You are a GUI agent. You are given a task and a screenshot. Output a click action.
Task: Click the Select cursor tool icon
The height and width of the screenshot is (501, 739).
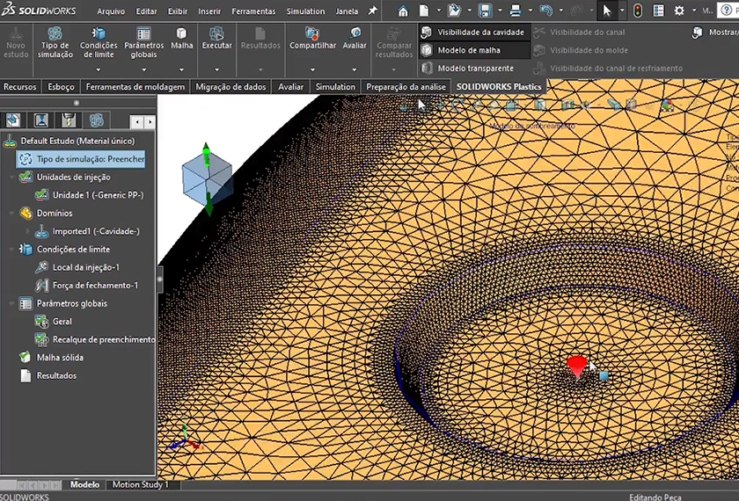pyautogui.click(x=606, y=11)
